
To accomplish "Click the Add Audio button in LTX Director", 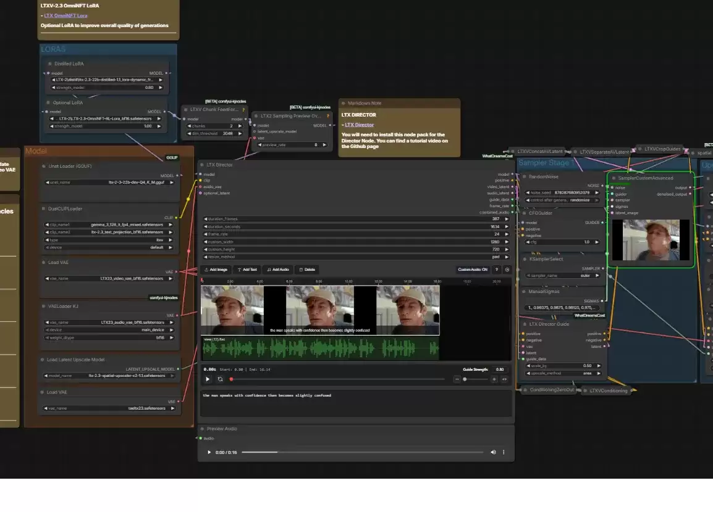I will 278,270.
